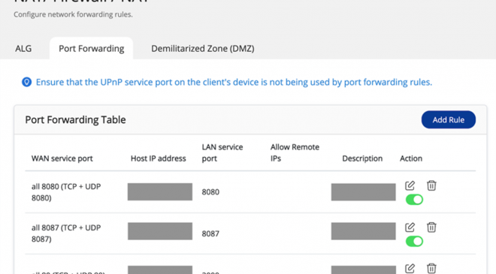496x274 pixels.
Task: Delete the 8087 port forwarding rule
Action: coord(431,227)
